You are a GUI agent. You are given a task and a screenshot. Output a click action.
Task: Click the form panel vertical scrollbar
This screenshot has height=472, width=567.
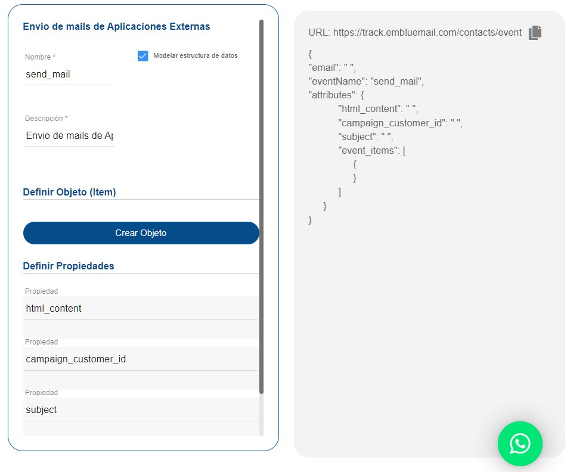pos(262,207)
